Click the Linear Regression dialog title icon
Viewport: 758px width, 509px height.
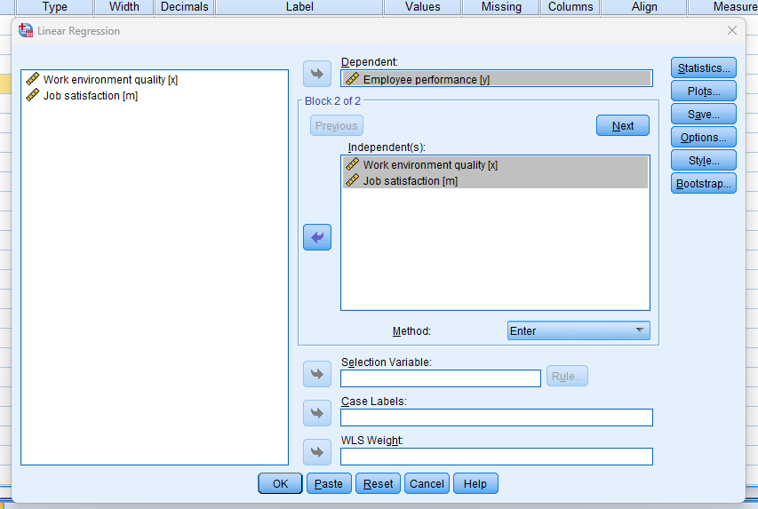(x=26, y=31)
